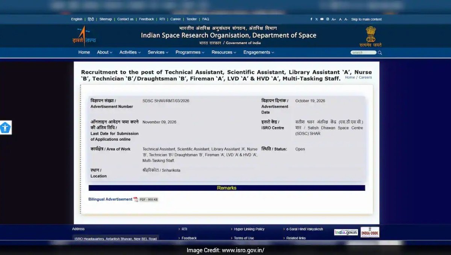Reset font size with normal A
This screenshot has height=255, width=451.
(x=341, y=19)
